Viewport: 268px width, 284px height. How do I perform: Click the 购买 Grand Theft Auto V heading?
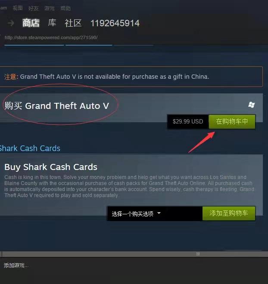(x=57, y=106)
